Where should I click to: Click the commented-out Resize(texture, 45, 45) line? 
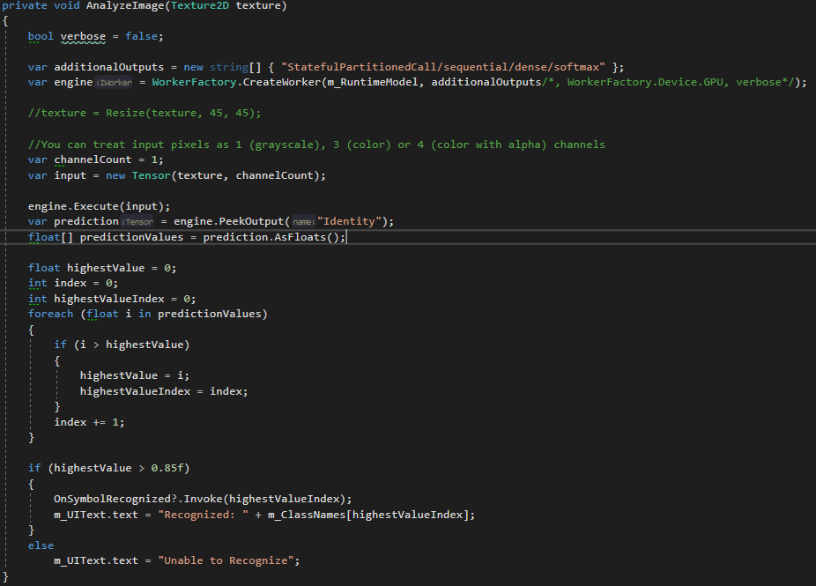pyautogui.click(x=145, y=113)
